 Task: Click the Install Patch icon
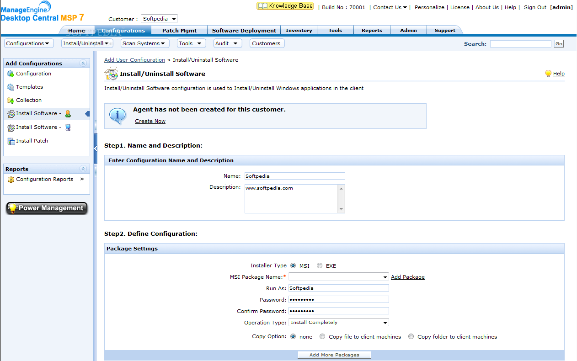coord(11,141)
